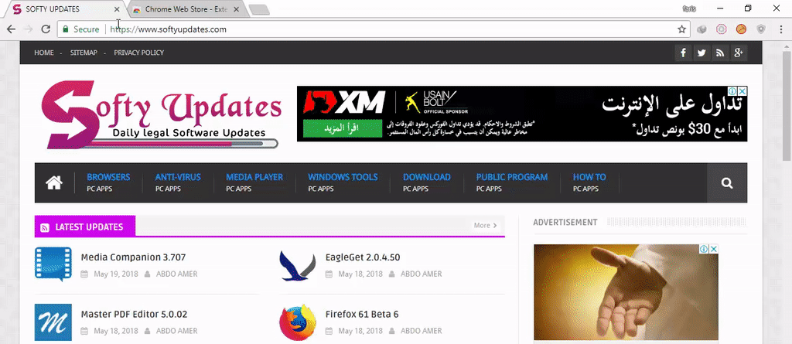Click the hand advertisement image
792x344 pixels.
pyautogui.click(x=626, y=292)
